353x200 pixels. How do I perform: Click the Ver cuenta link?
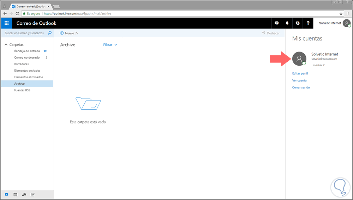click(x=299, y=80)
